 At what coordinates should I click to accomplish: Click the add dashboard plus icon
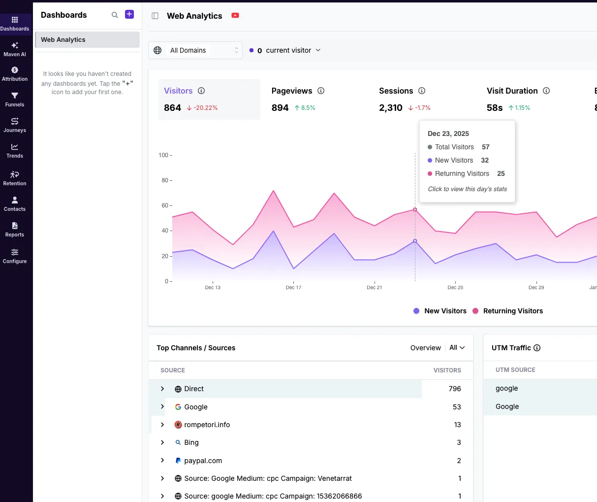coord(129,15)
